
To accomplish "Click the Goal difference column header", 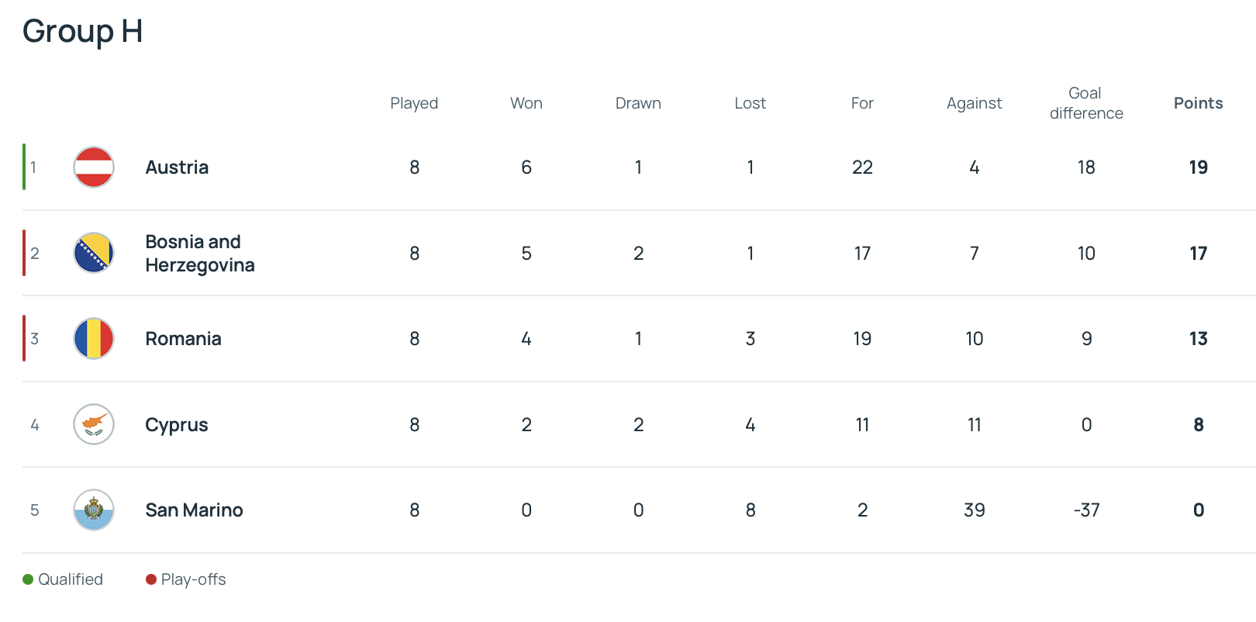I will (x=1086, y=103).
